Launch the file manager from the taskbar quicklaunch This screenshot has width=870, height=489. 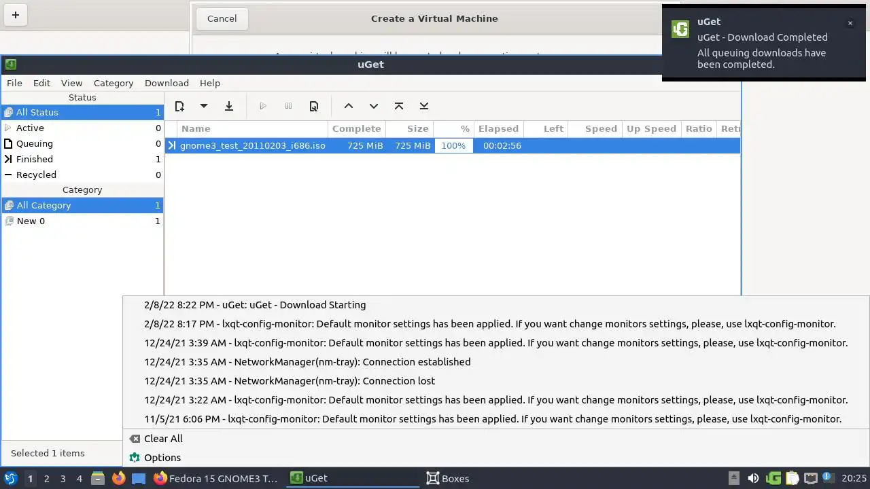(98, 478)
